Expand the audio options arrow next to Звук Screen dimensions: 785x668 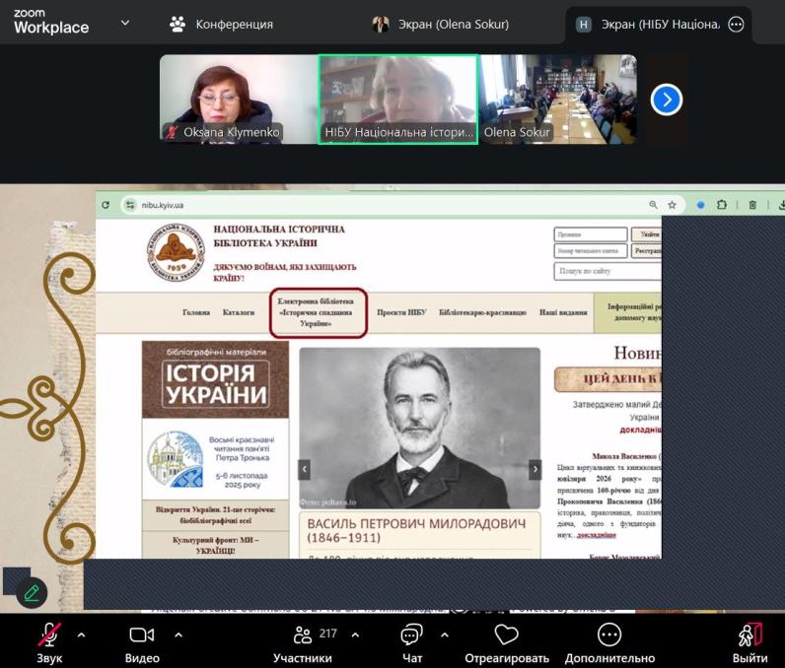81,635
